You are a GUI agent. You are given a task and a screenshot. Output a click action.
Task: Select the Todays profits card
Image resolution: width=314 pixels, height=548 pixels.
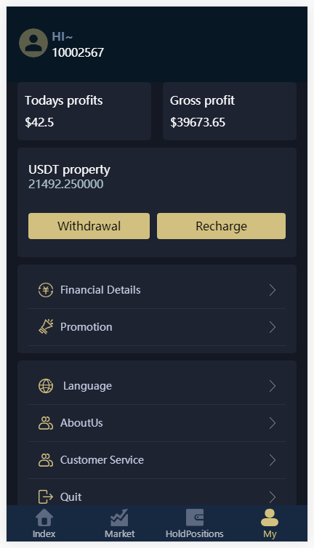pyautogui.click(x=84, y=111)
